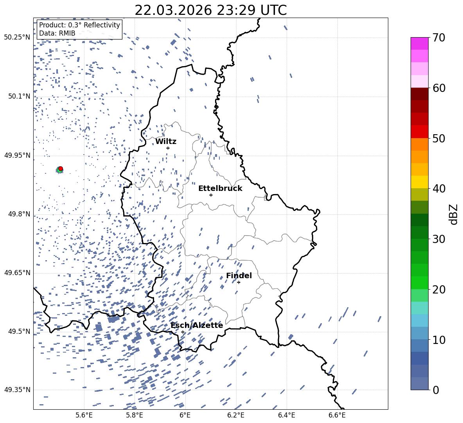Click the 5.8°E longitude label
The width and height of the screenshot is (463, 423).
click(135, 415)
